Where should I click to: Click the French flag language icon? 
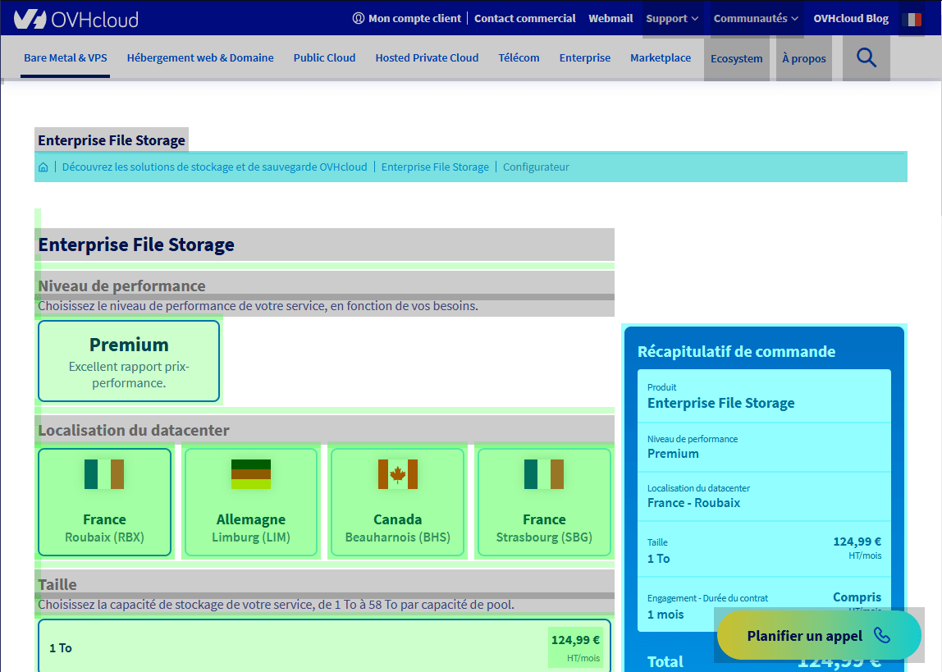(912, 19)
